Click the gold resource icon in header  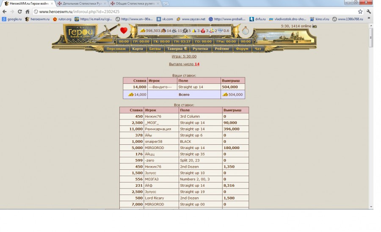coord(143,30)
